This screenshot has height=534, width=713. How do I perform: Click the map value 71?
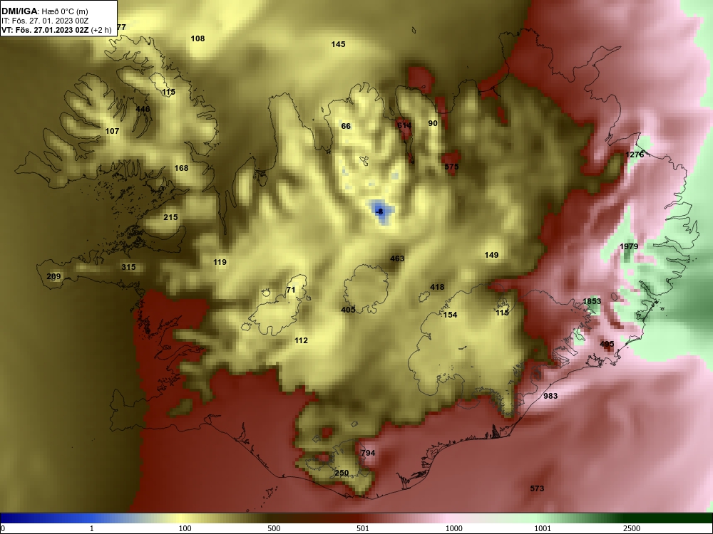coord(291,290)
